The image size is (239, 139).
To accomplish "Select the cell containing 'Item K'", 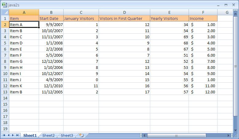I will (24, 86).
